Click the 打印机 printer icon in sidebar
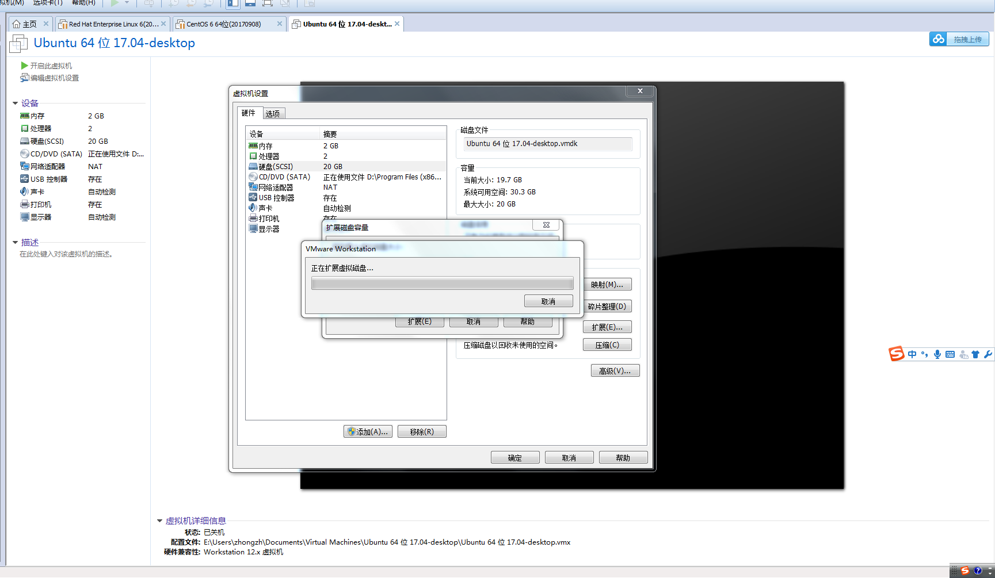The image size is (995, 578). coord(25,204)
